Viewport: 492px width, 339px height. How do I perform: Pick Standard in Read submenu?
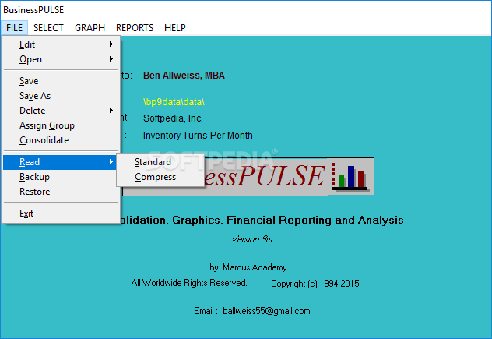coord(160,162)
